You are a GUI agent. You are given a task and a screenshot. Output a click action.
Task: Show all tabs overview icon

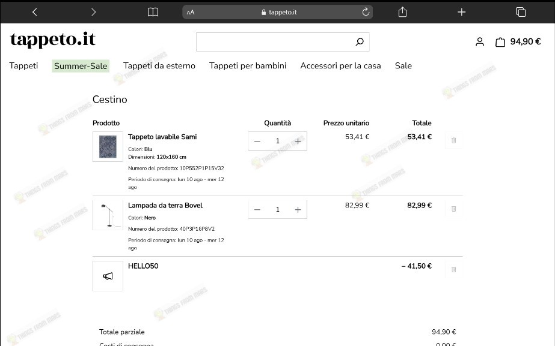click(x=521, y=12)
